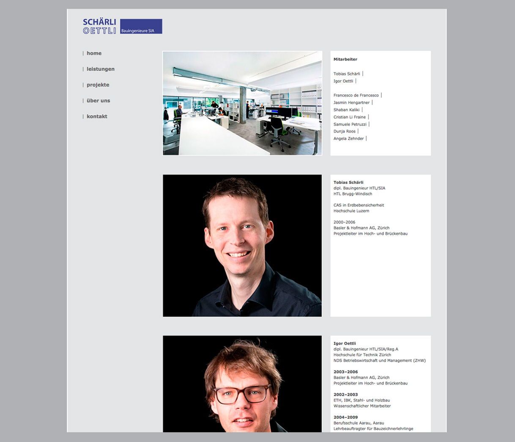
Task: Click Tobias Schärli's portrait photo
Action: pos(242,246)
